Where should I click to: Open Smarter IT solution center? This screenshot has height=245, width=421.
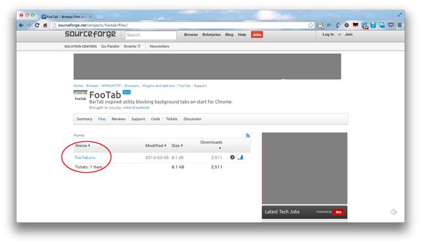(132, 47)
